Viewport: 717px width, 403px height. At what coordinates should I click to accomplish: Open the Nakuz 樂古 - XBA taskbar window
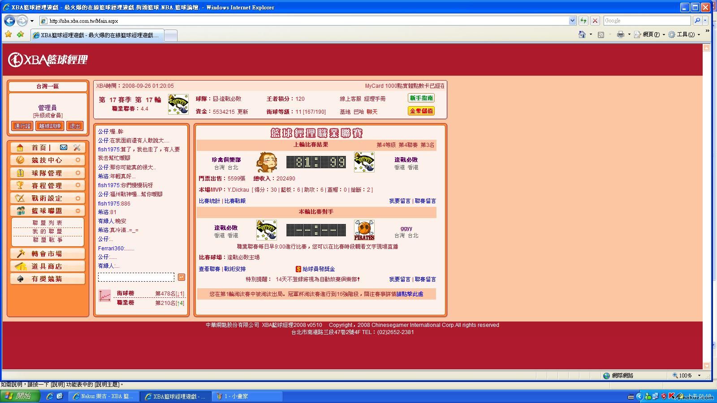click(x=104, y=396)
